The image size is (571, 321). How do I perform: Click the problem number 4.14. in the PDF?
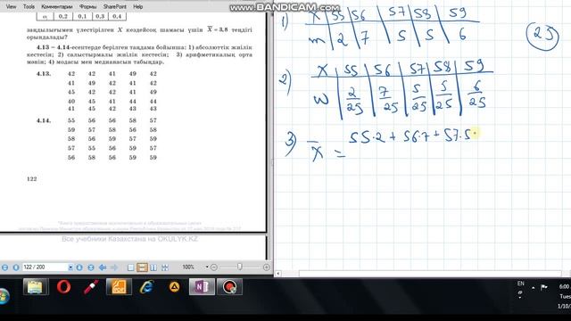[x=44, y=120]
